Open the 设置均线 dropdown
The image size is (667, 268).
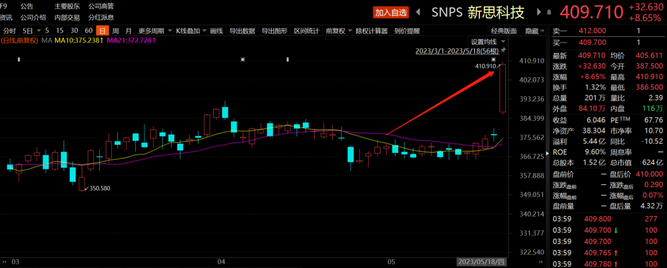[487, 41]
